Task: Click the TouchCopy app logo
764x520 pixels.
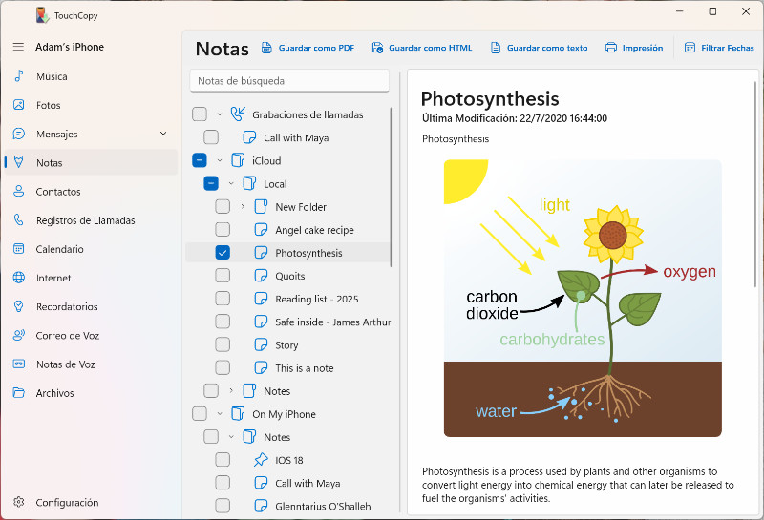Action: (42, 15)
